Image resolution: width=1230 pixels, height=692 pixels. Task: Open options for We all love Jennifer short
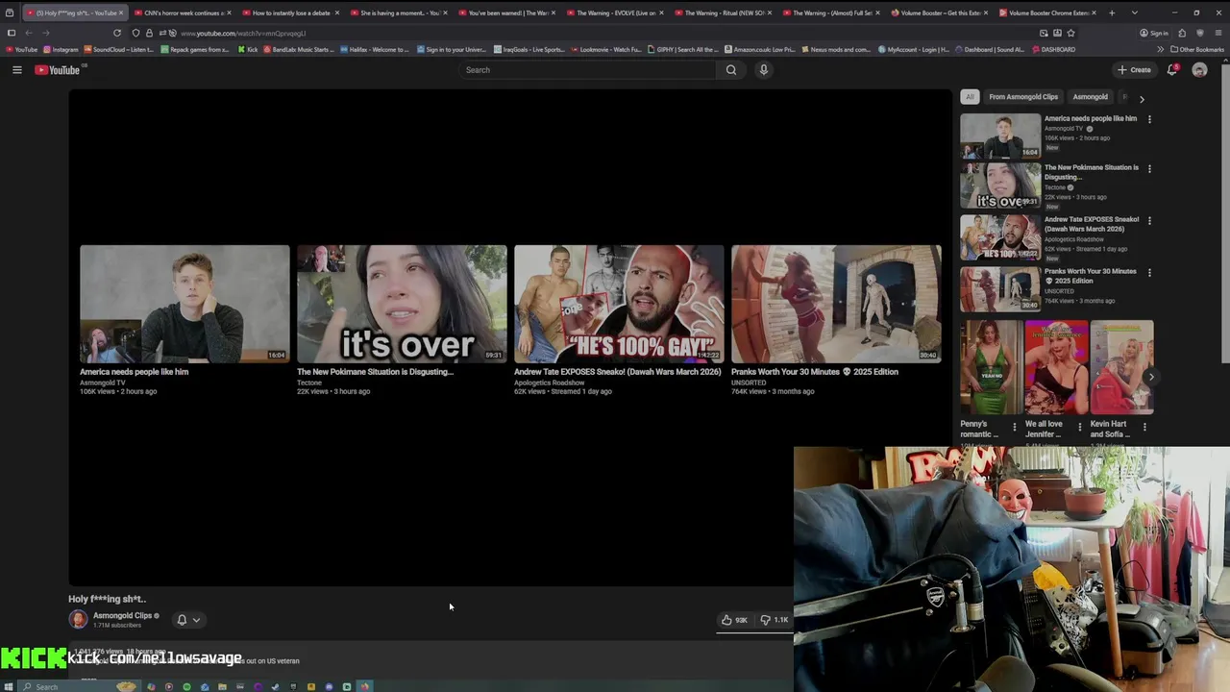(1079, 426)
